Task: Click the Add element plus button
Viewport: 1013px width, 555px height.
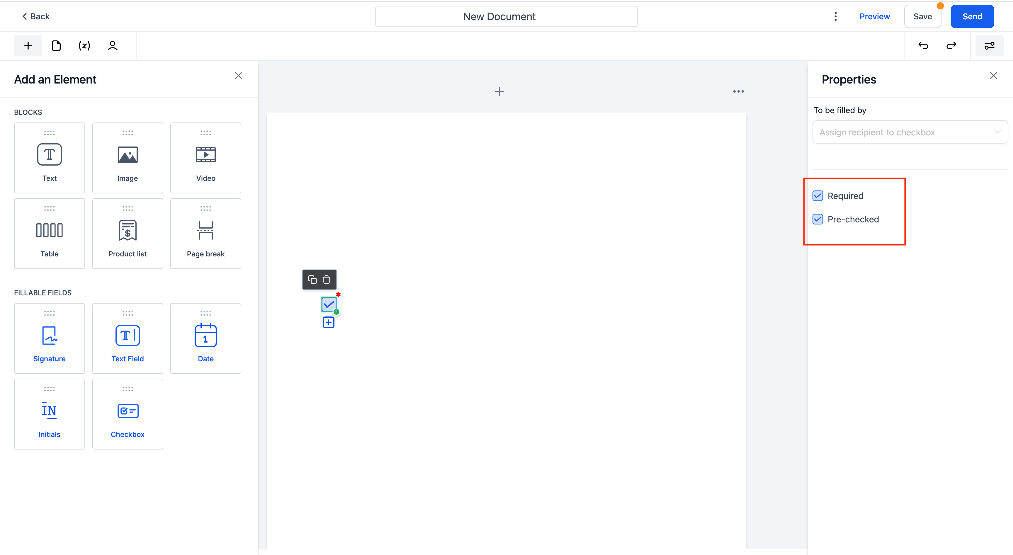Action: pyautogui.click(x=28, y=46)
